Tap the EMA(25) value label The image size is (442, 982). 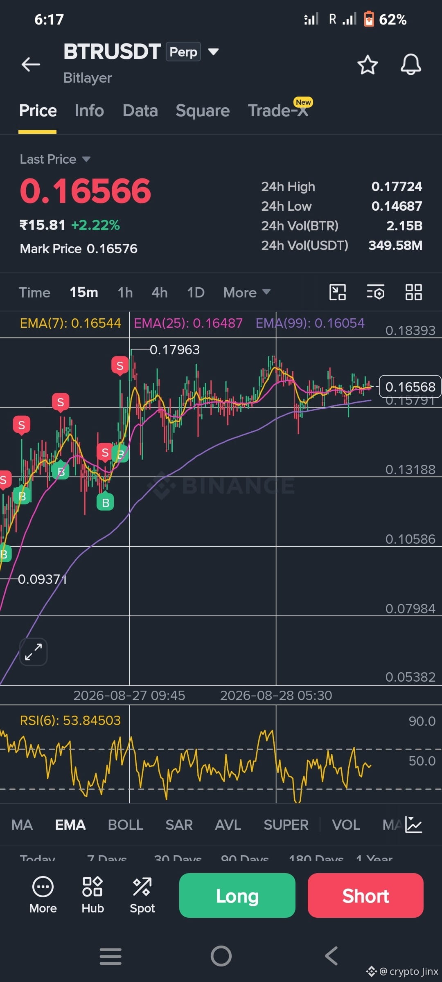[188, 323]
